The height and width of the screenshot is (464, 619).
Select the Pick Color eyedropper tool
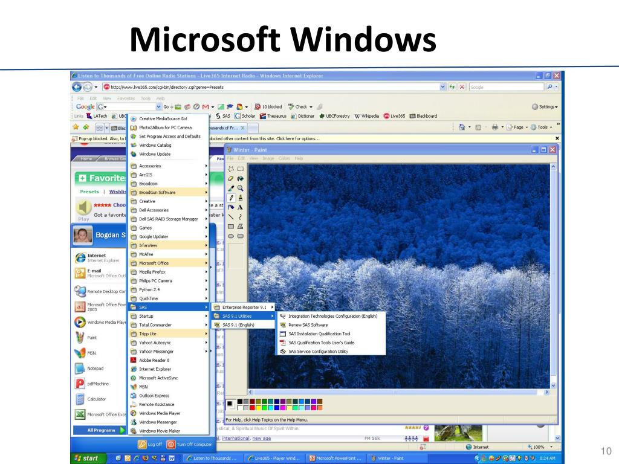tap(231, 188)
